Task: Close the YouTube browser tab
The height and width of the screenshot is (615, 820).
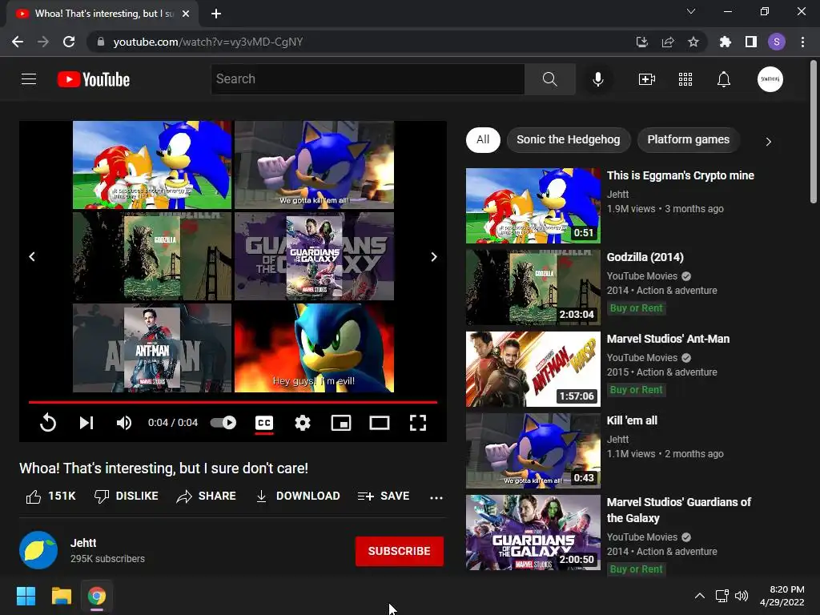Action: (x=186, y=14)
